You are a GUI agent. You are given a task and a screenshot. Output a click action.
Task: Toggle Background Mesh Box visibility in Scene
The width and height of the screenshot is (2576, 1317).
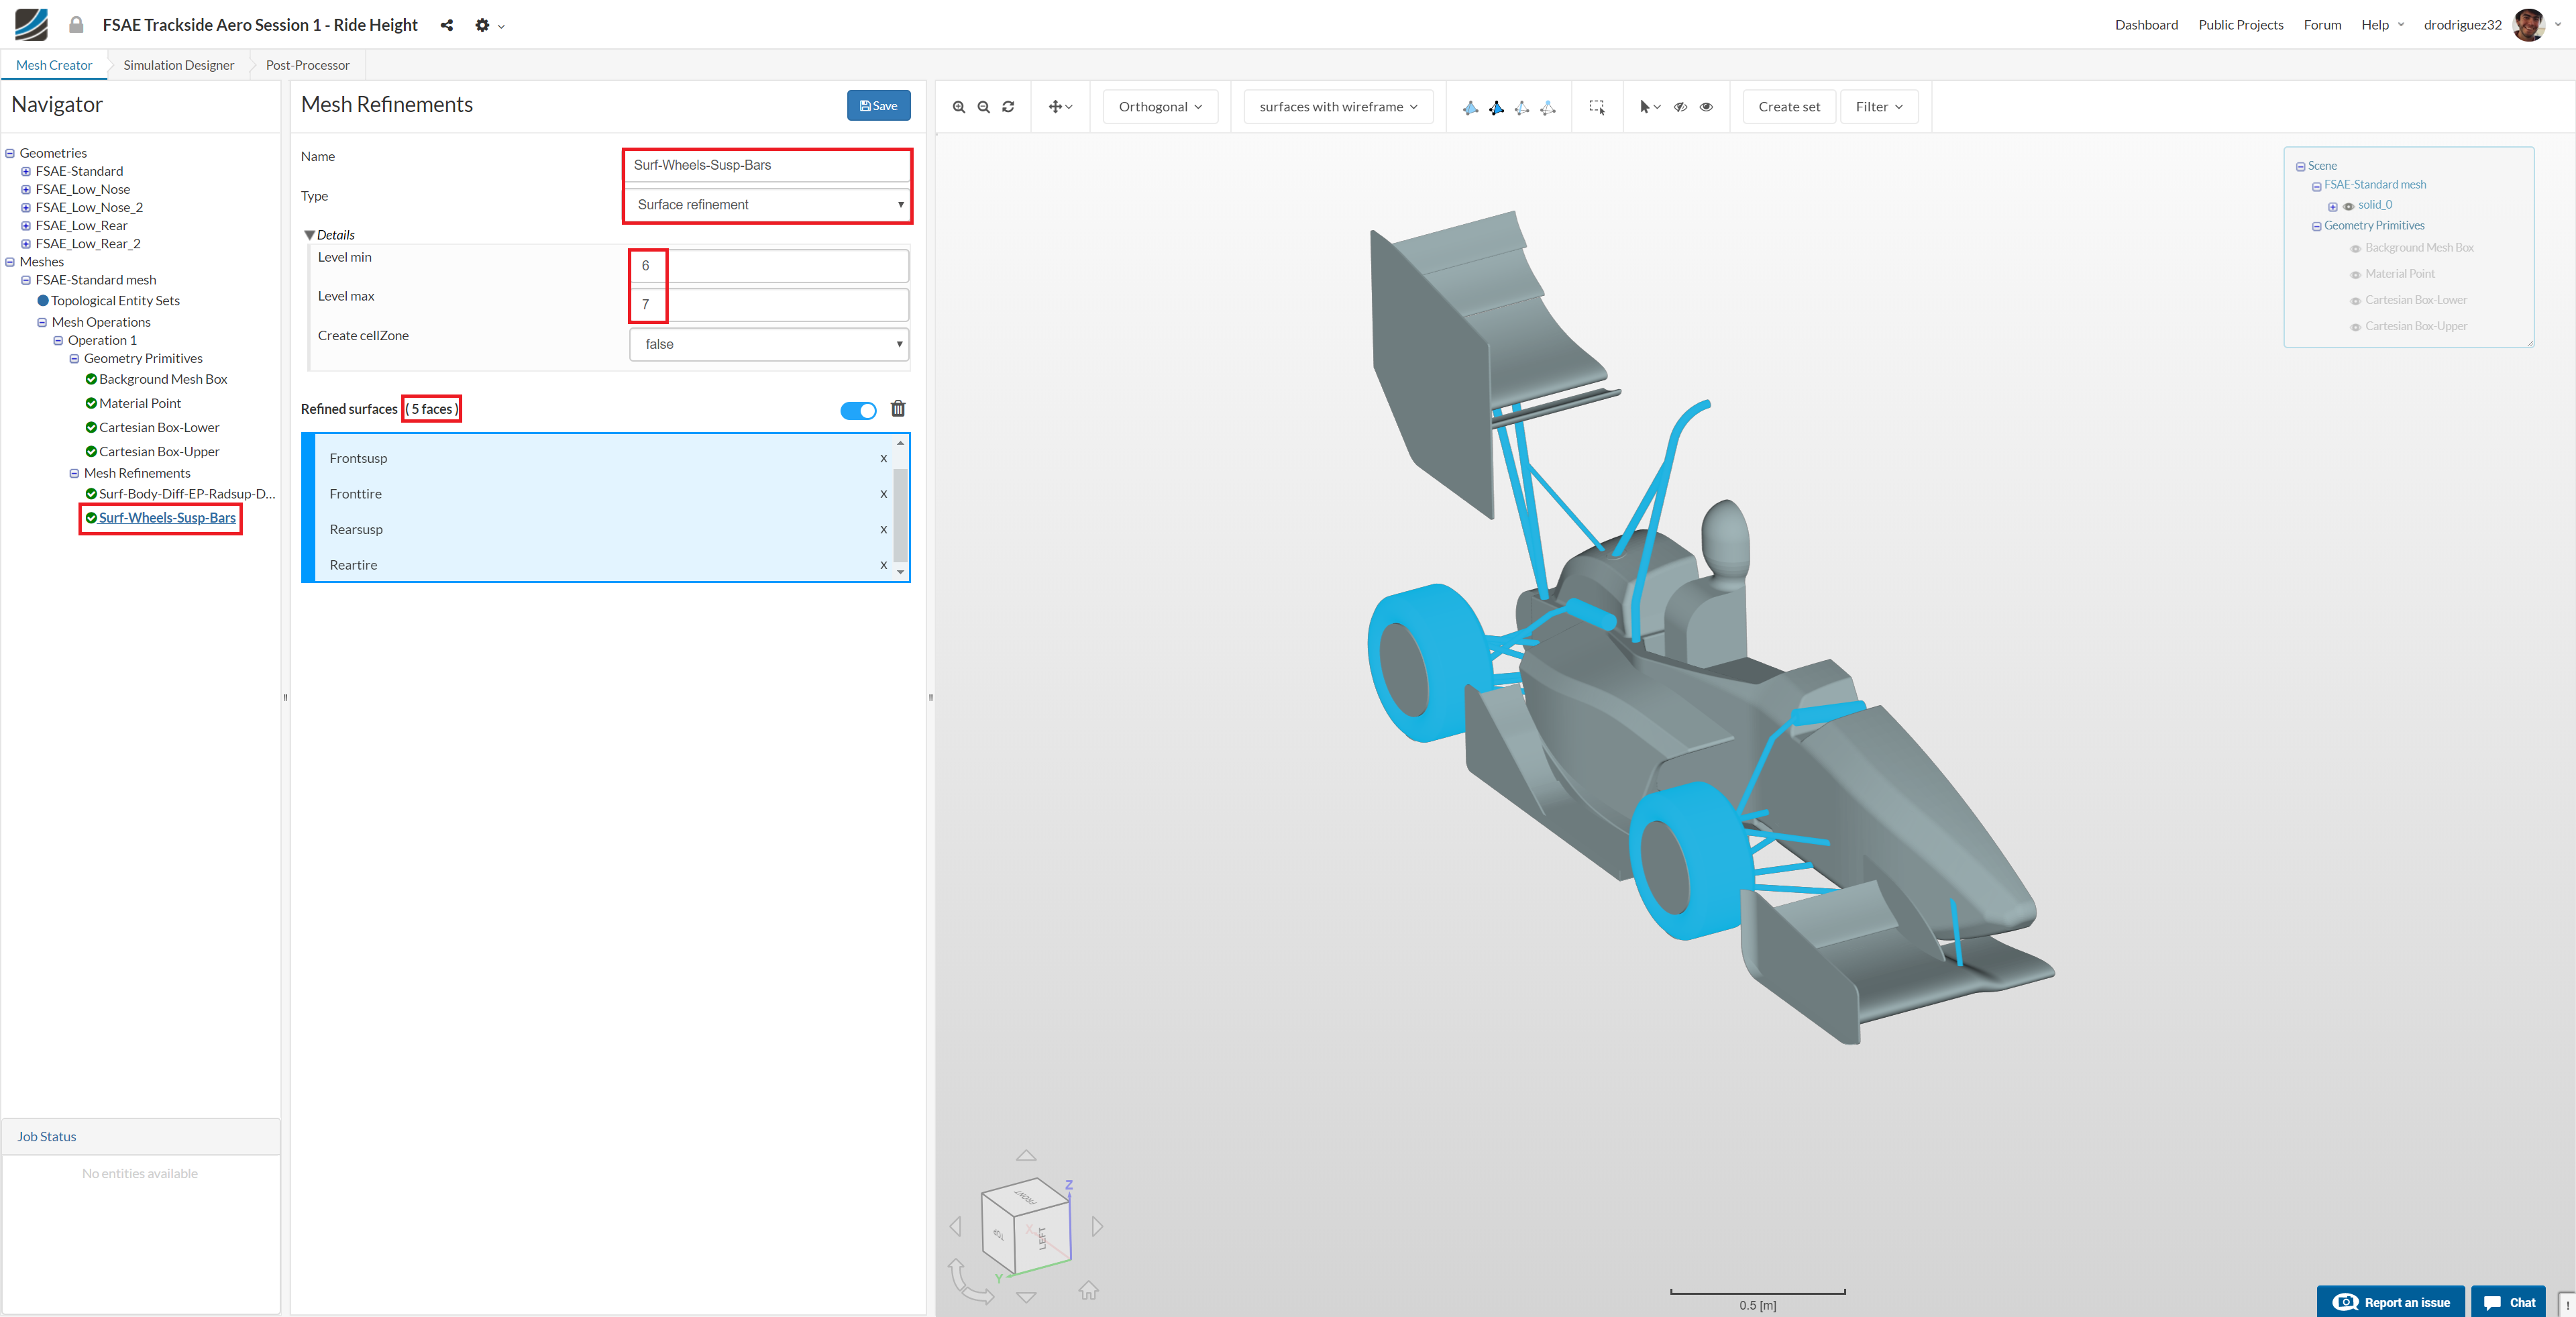(x=2355, y=248)
